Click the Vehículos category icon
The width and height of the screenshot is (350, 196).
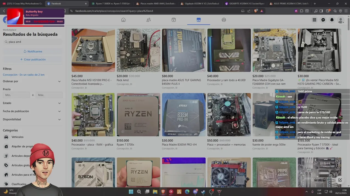(x=6, y=137)
